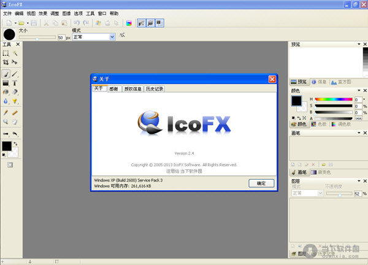Open the brush blend mode dropdown
368x265 pixels.
tap(112, 37)
